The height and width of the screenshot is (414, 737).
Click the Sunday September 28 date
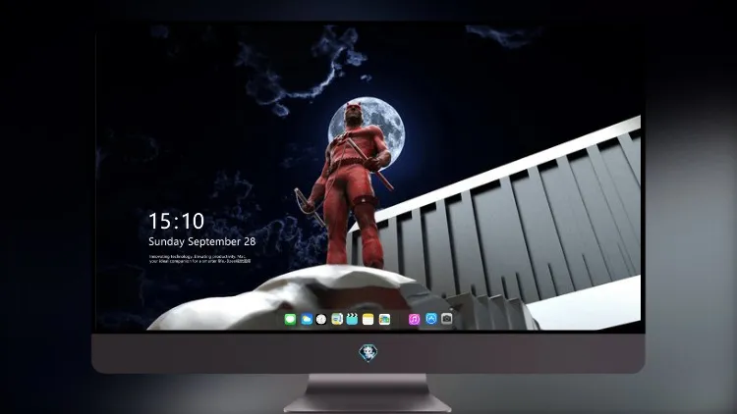tap(202, 241)
